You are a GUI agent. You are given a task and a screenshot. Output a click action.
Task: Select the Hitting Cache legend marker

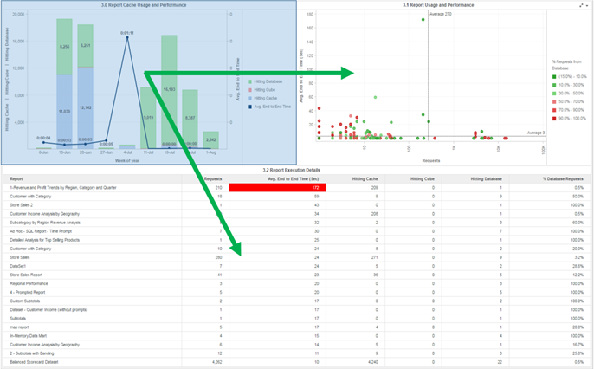coord(249,98)
